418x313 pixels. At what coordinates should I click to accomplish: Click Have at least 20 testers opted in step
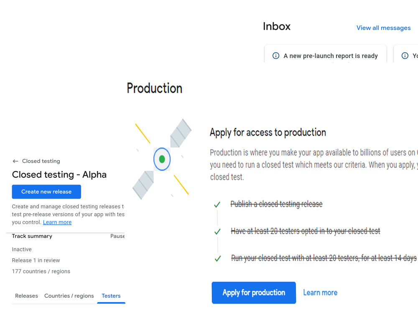pos(306,231)
